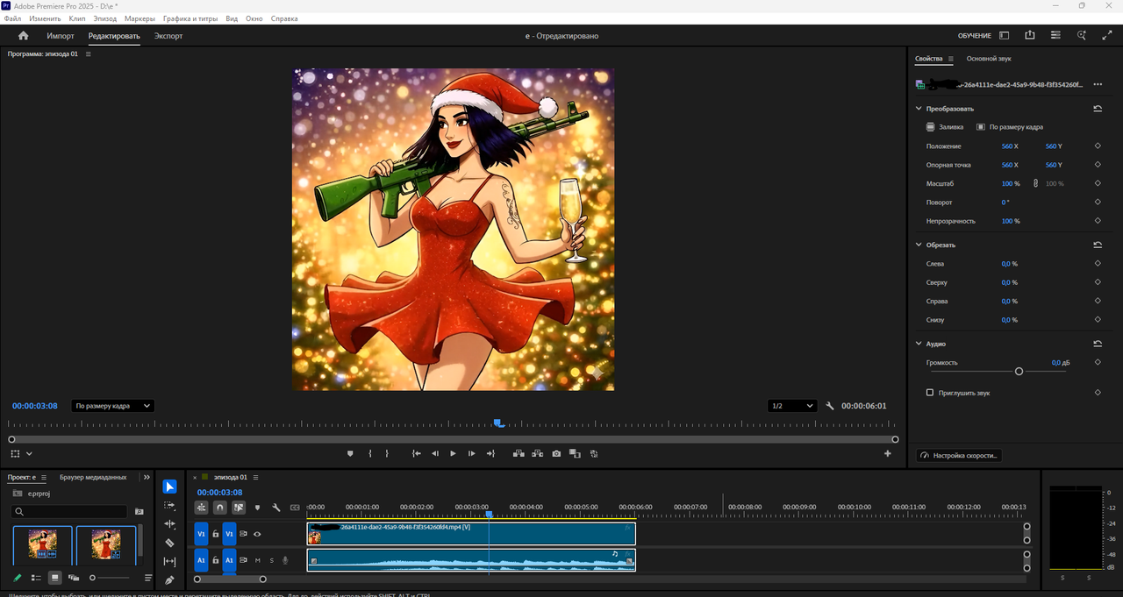
Task: Toggle scale uniform link chain
Action: (1035, 183)
